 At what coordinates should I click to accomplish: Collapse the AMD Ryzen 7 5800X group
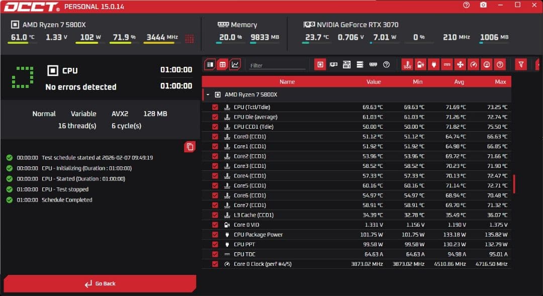tap(208, 94)
